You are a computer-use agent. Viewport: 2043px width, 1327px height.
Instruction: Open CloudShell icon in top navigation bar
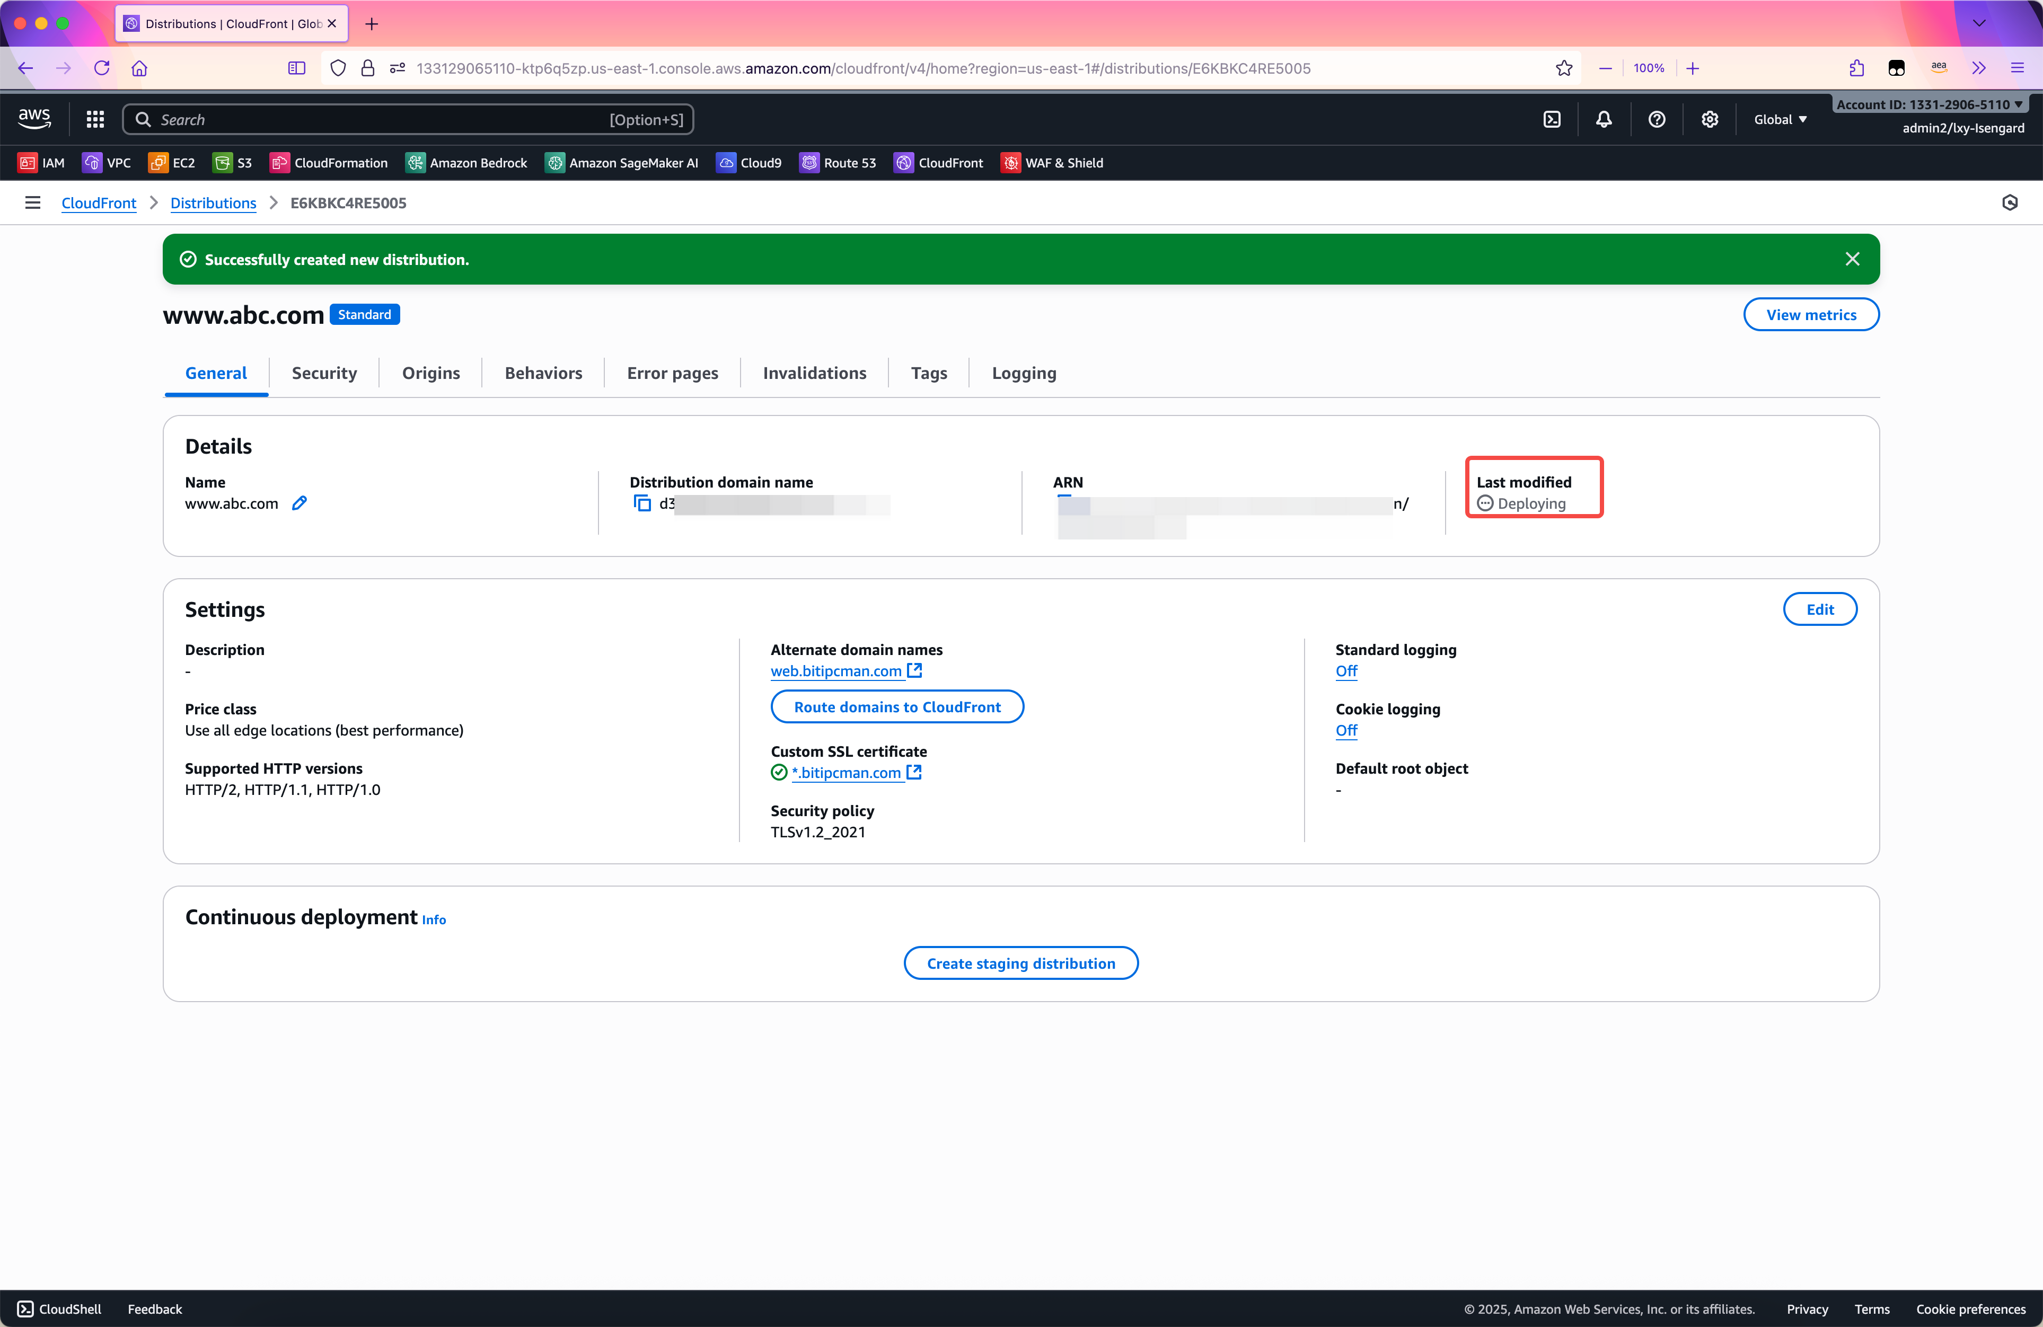(1552, 119)
